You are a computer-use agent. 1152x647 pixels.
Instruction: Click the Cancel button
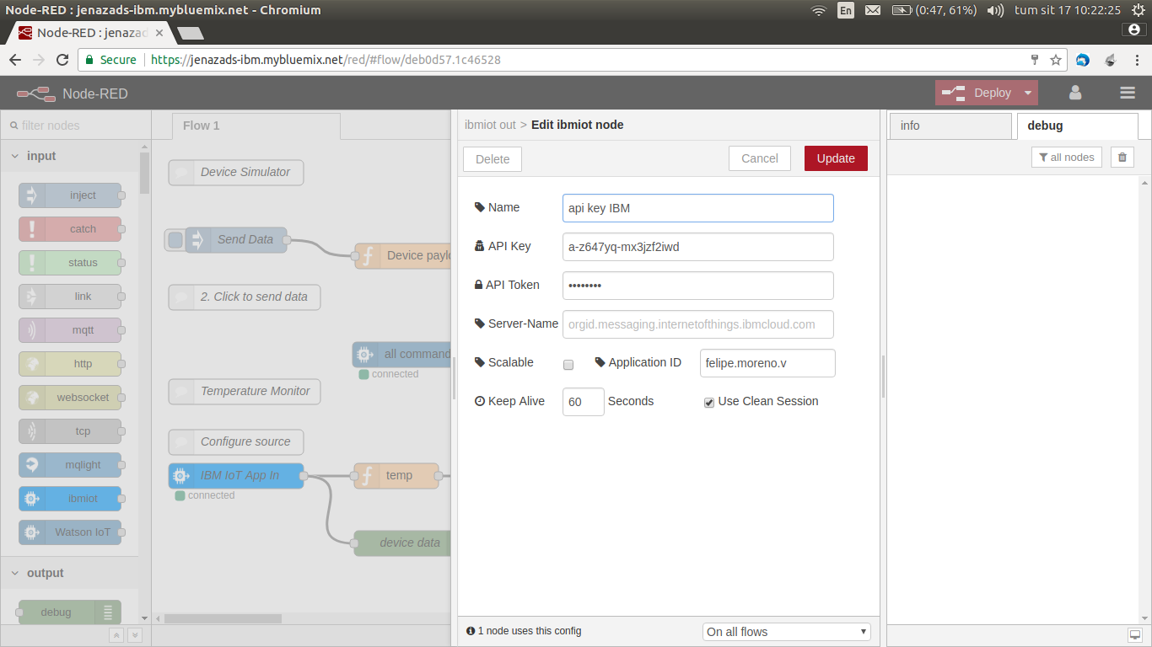point(760,158)
